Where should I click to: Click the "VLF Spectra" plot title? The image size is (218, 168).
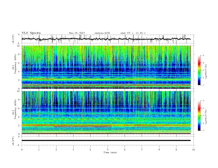(x=31, y=33)
